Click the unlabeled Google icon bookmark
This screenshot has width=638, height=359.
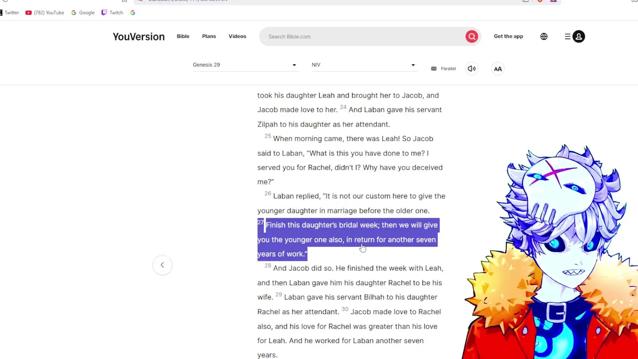pyautogui.click(x=133, y=12)
